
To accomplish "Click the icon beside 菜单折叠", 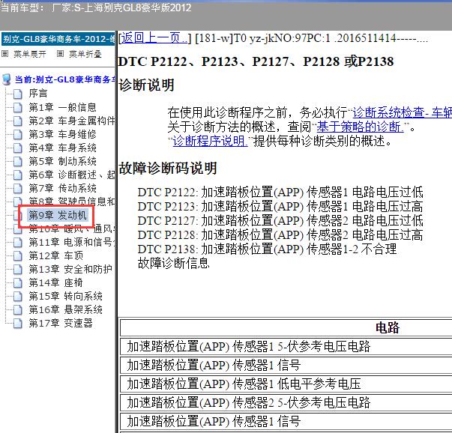I will pos(60,54).
